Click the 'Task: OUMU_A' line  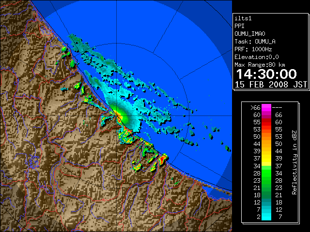pos(255,42)
